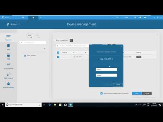Screen dimensions: 163x122
Task: Click the brand badge in the device row
Action: (x=139, y=57)
